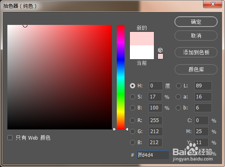Click the Lab b field showing 6

[203, 108]
